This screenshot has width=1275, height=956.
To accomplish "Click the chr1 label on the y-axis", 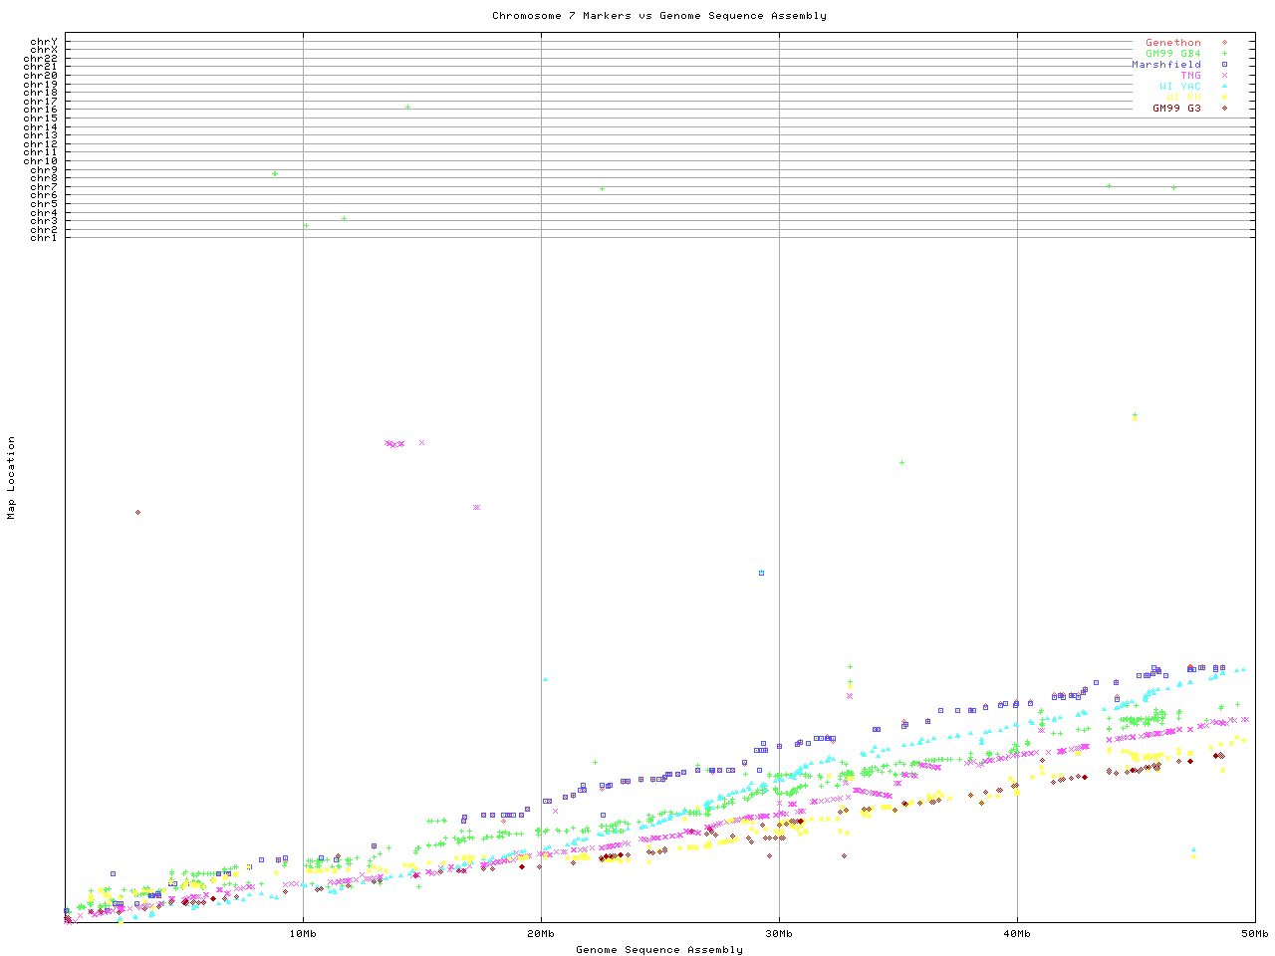I will point(44,237).
